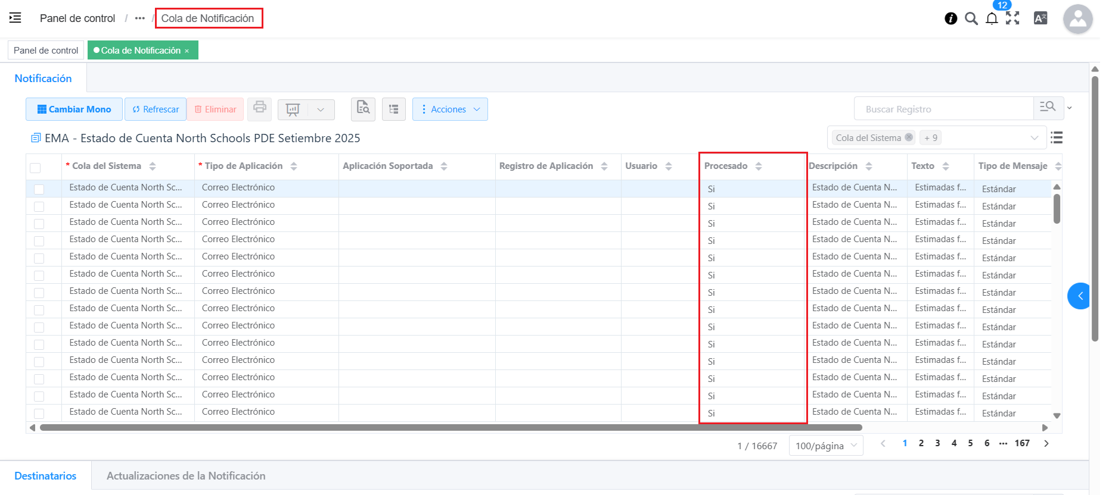Open the notifications bell icon
This screenshot has height=495, width=1109.
(992, 18)
